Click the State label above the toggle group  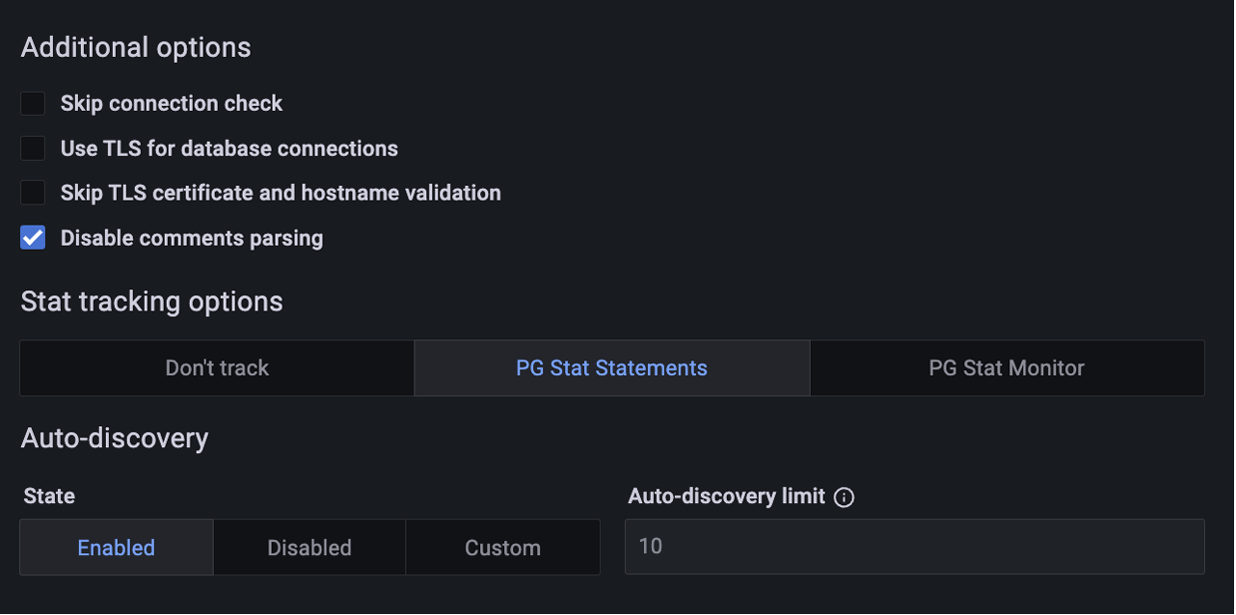[x=48, y=495]
